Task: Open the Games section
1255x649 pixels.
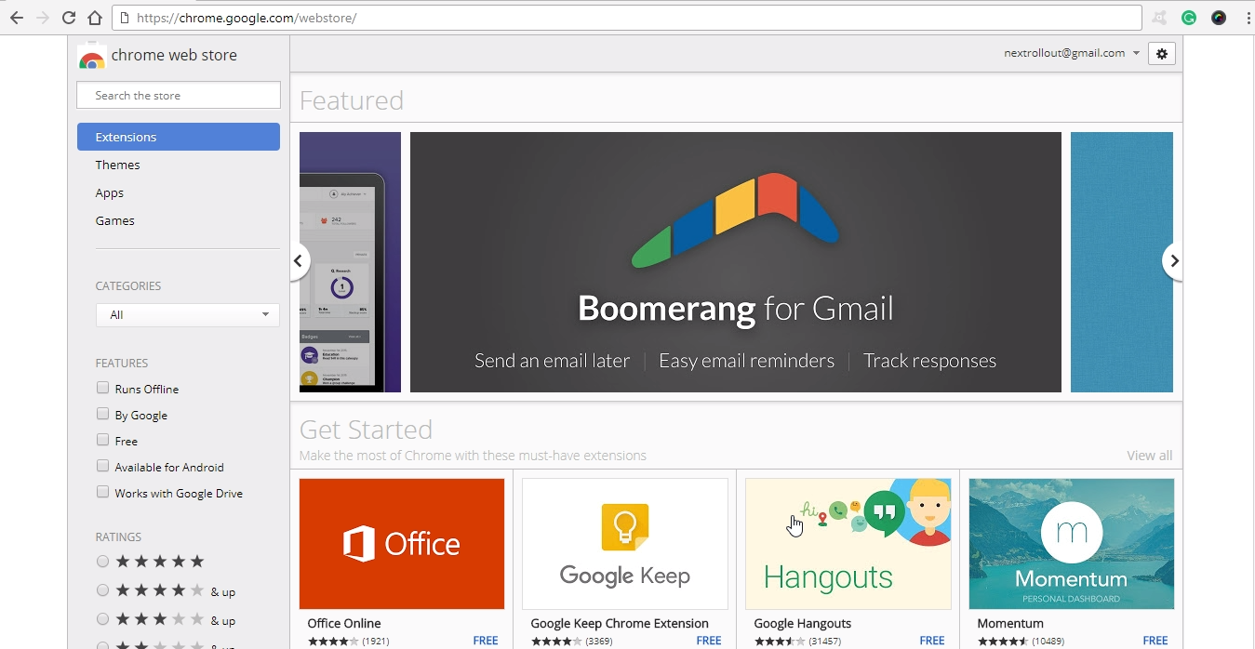Action: (x=114, y=220)
